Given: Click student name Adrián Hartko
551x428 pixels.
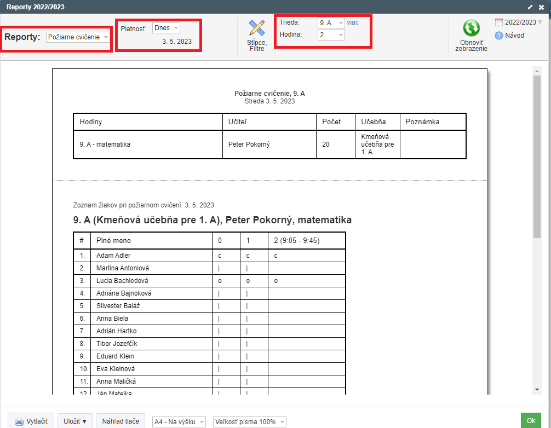Looking at the screenshot, I should click(117, 331).
